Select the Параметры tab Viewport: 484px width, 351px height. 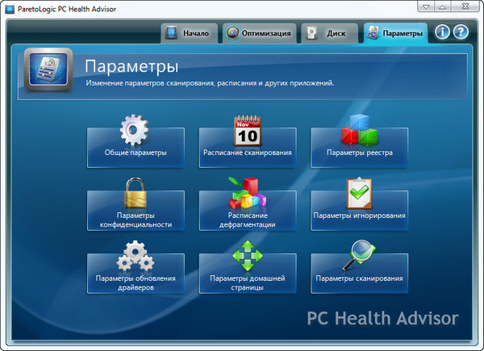pos(394,34)
